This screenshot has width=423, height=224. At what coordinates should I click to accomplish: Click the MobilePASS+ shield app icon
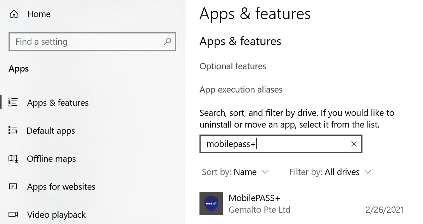pyautogui.click(x=211, y=203)
